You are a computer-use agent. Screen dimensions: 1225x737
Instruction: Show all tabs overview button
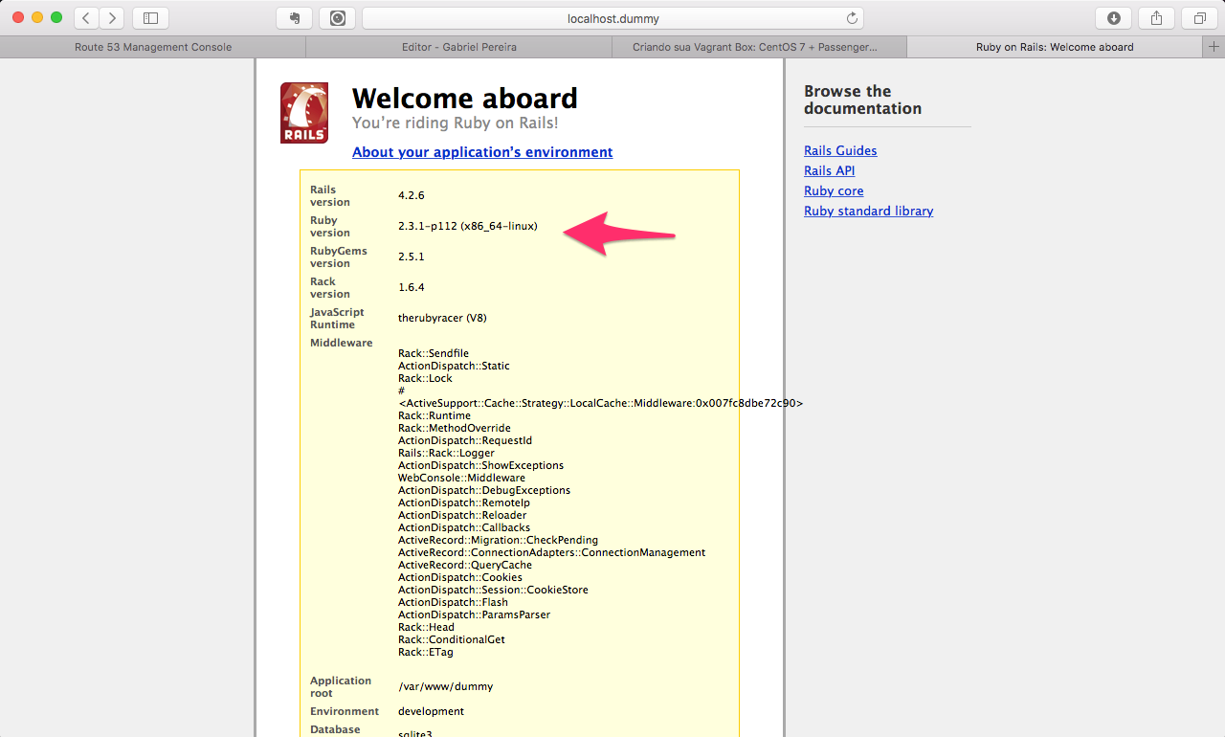[1199, 18]
